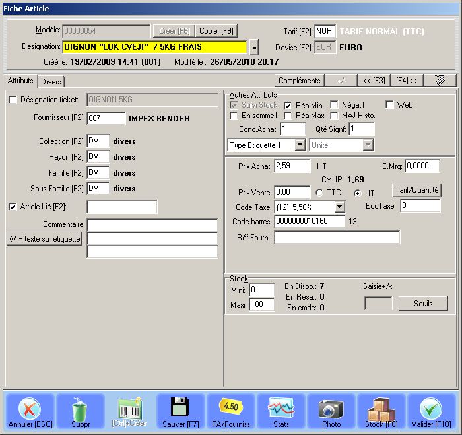Viewport: 462px width, 435px height.
Task: Click the Famille [F2] DV field
Action: (x=98, y=173)
